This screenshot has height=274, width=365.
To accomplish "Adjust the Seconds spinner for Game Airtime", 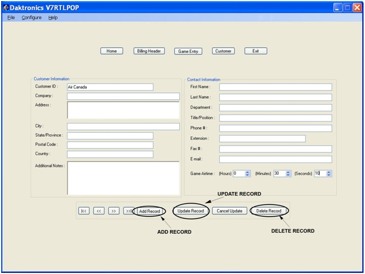I will [329, 174].
